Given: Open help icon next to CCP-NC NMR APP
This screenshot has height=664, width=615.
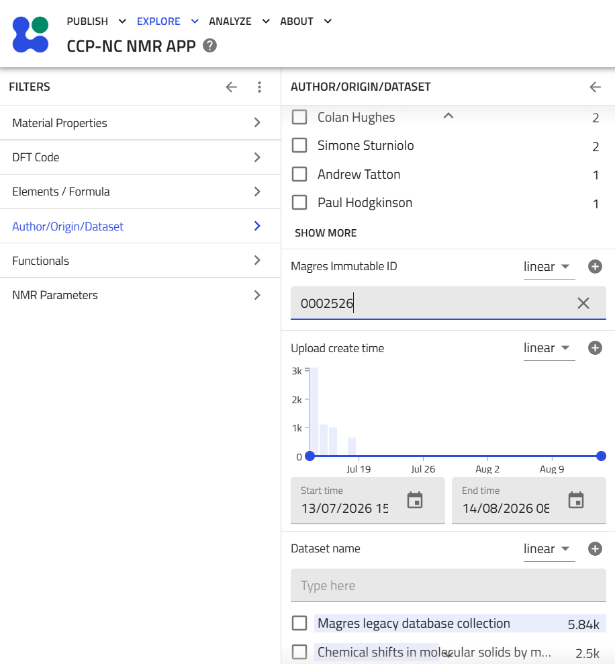Looking at the screenshot, I should (x=209, y=45).
